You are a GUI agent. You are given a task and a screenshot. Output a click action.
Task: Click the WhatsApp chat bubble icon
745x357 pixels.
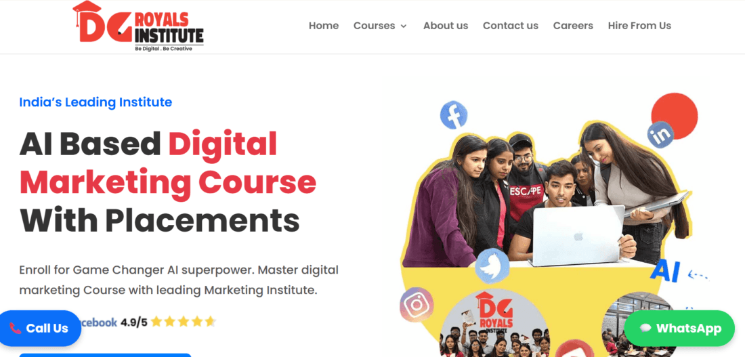(x=645, y=329)
